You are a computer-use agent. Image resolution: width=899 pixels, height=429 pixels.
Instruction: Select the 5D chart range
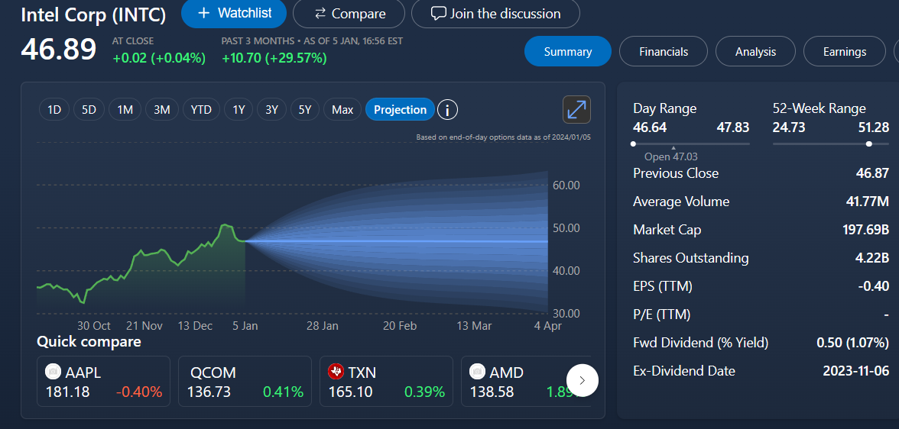point(89,109)
